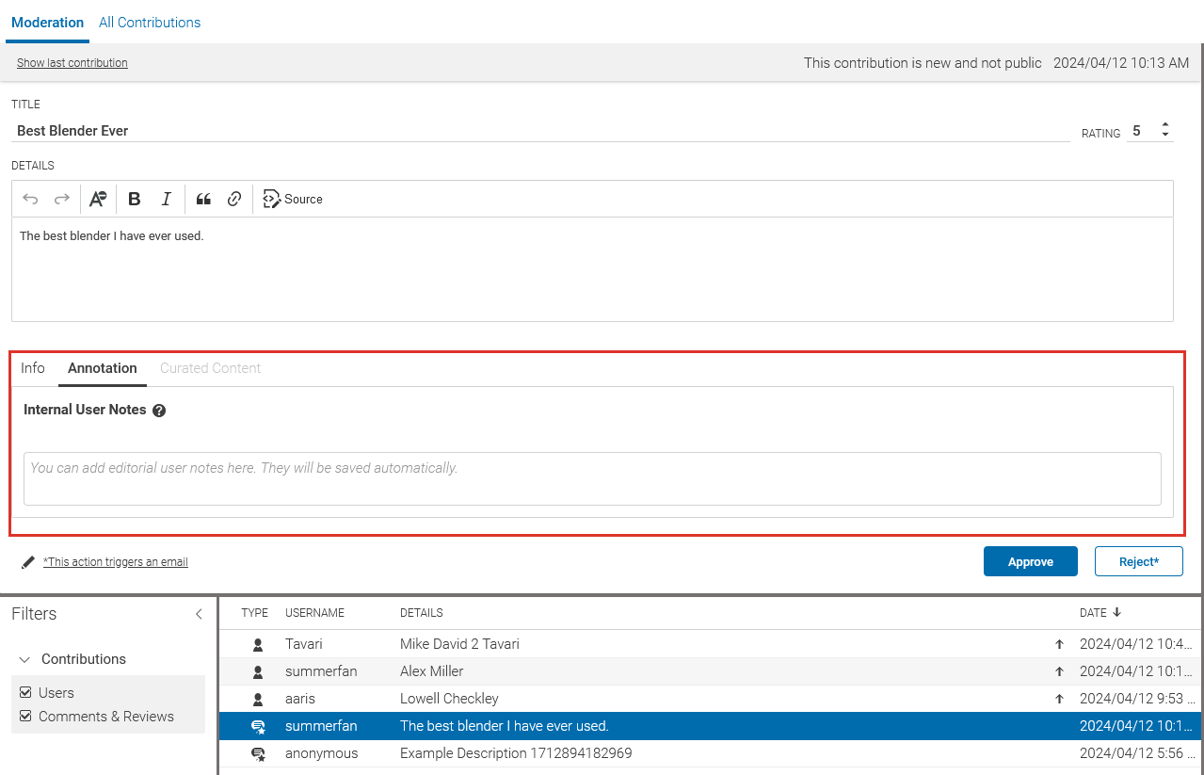Approve the Best Blender Ever contribution

1030,561
